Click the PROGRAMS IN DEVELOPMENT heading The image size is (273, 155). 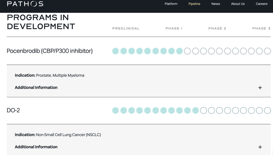[41, 22]
